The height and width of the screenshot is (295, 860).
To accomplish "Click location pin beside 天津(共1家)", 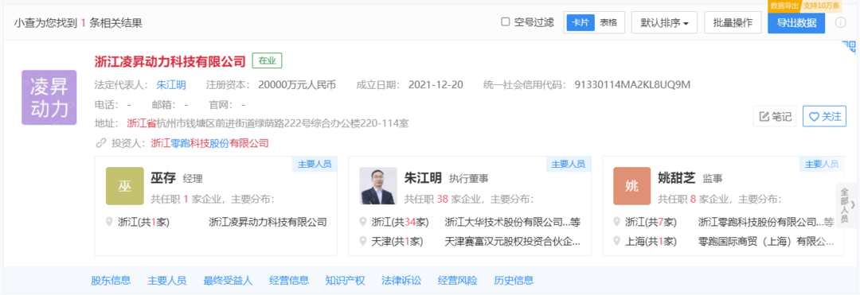I will pyautogui.click(x=362, y=241).
